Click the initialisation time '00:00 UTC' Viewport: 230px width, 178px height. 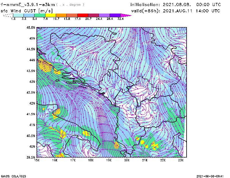208,5
